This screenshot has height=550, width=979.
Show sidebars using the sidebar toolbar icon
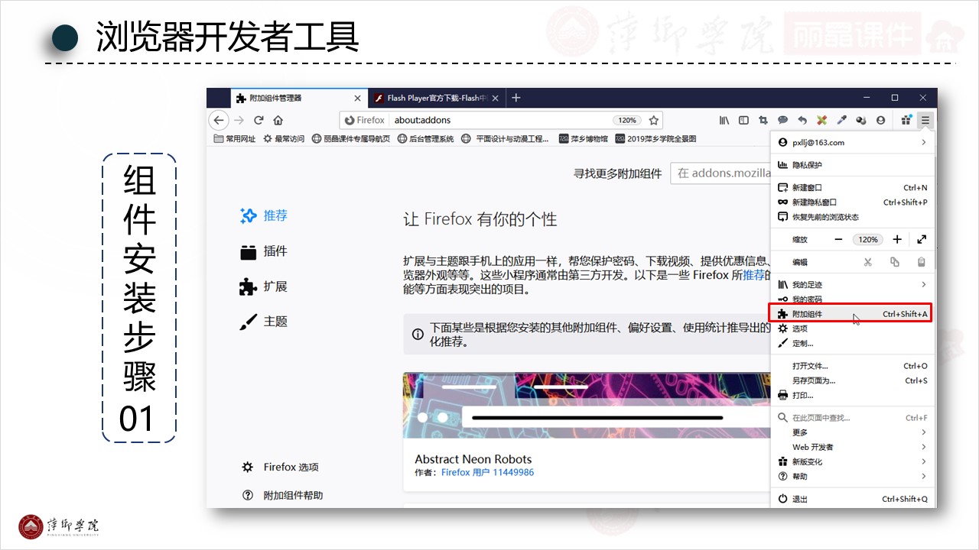pyautogui.click(x=743, y=120)
